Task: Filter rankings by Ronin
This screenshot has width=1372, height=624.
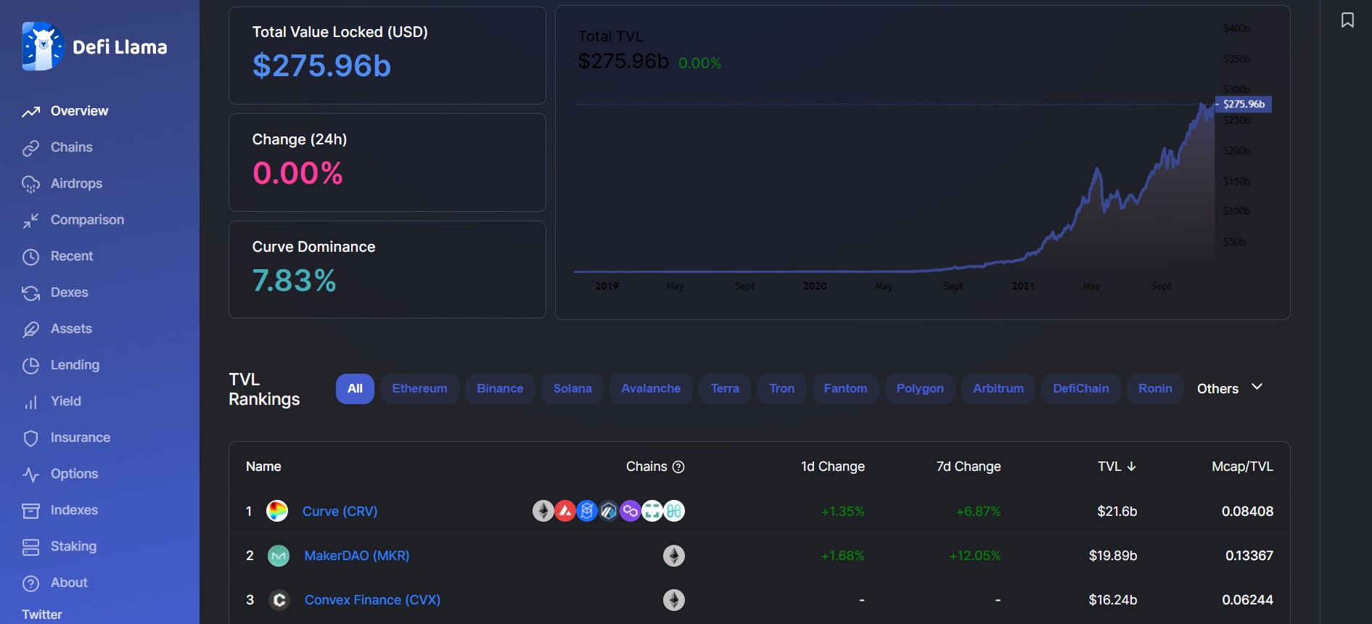Action: [1155, 388]
